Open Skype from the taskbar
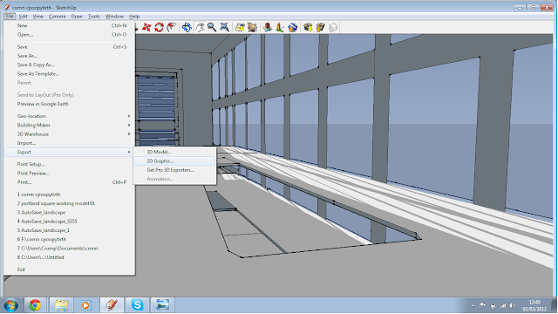This screenshot has width=558, height=314. click(x=137, y=305)
